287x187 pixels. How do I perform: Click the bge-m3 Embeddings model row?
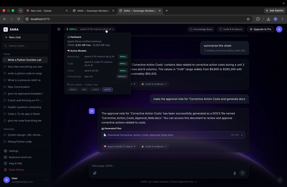pyautogui.click(x=97, y=76)
